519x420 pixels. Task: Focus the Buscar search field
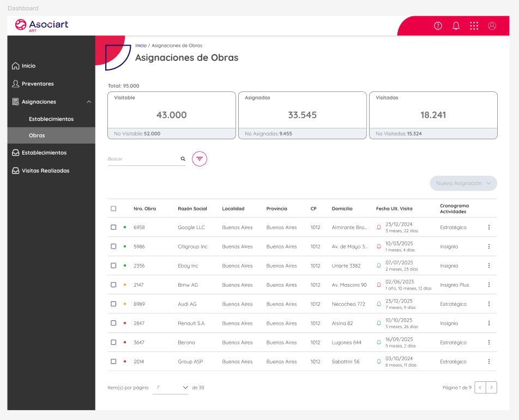[143, 159]
